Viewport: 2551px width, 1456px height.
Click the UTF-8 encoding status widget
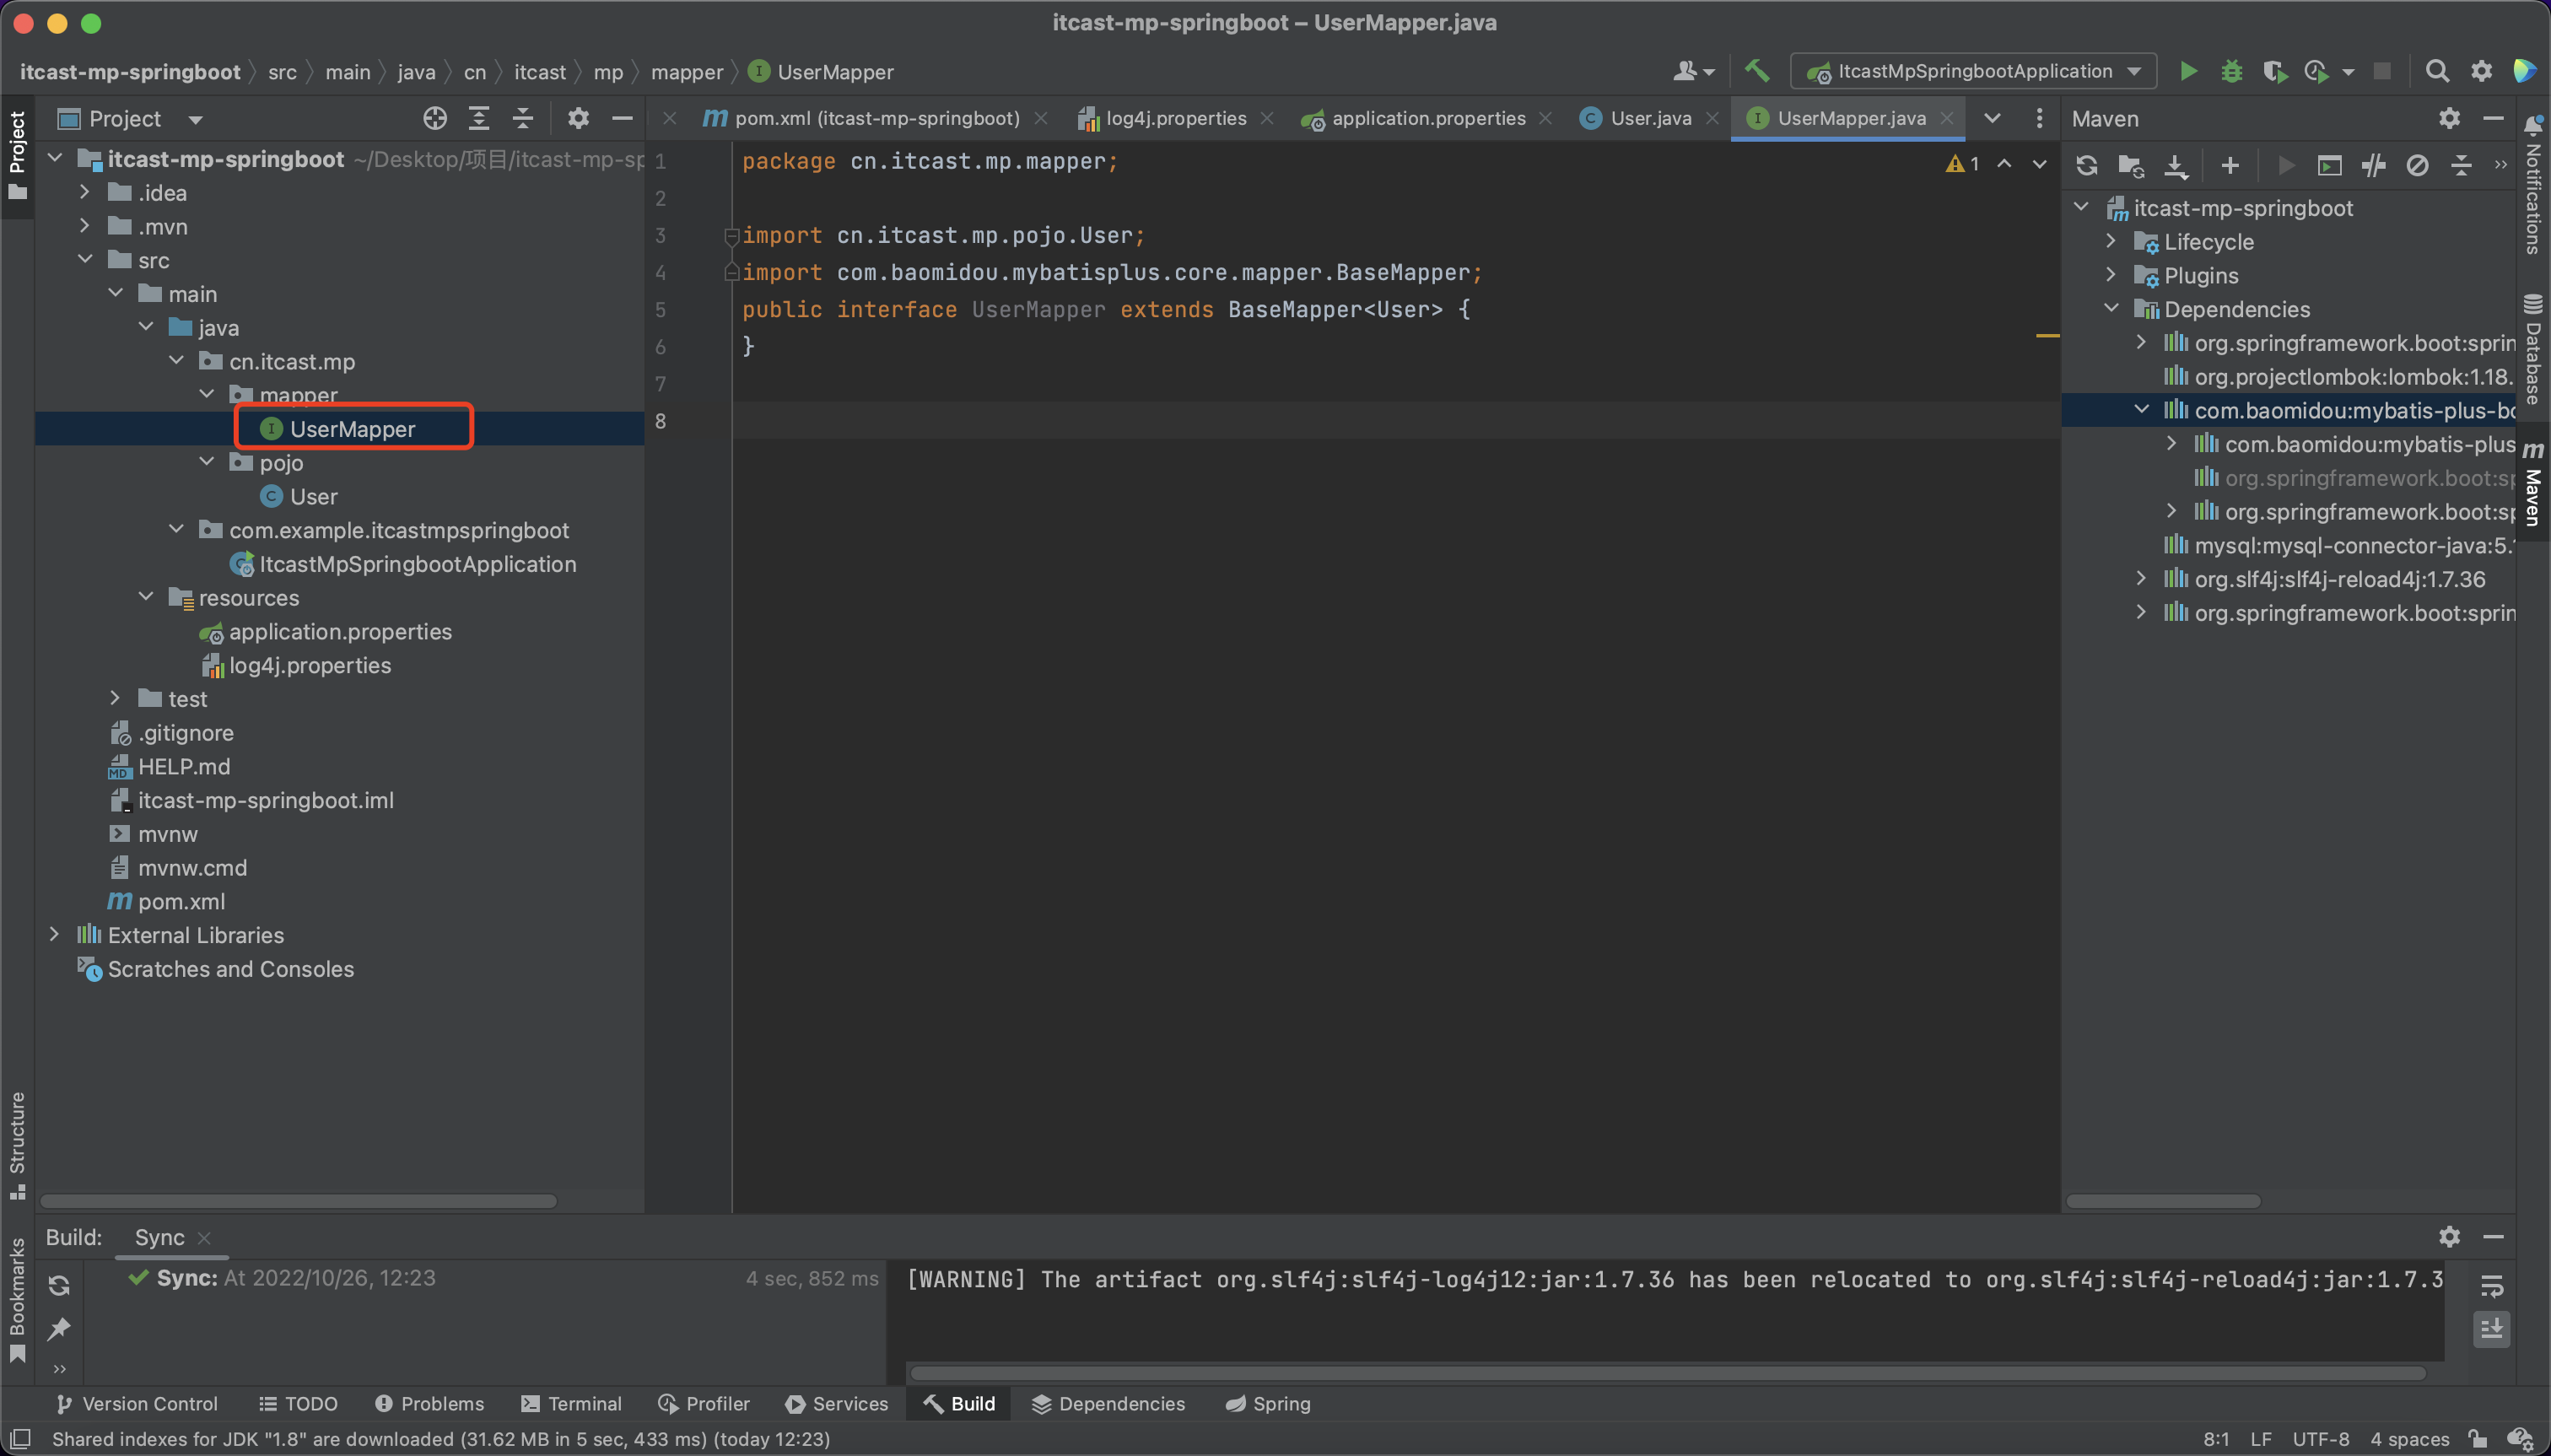2320,1439
